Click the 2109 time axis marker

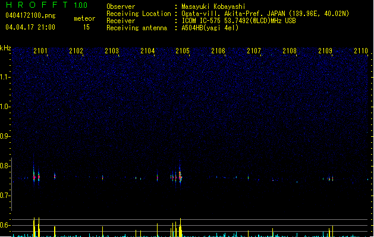coord(325,51)
